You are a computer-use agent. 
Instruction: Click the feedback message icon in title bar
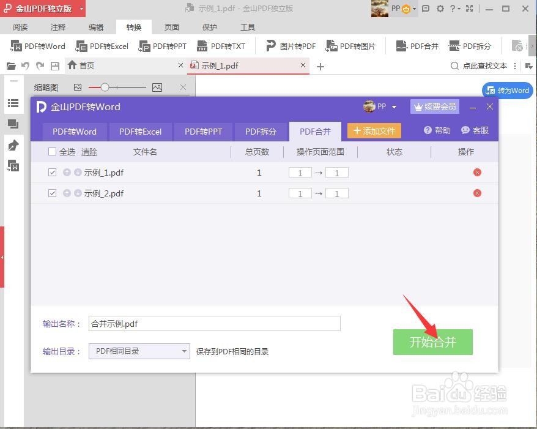tap(426, 9)
